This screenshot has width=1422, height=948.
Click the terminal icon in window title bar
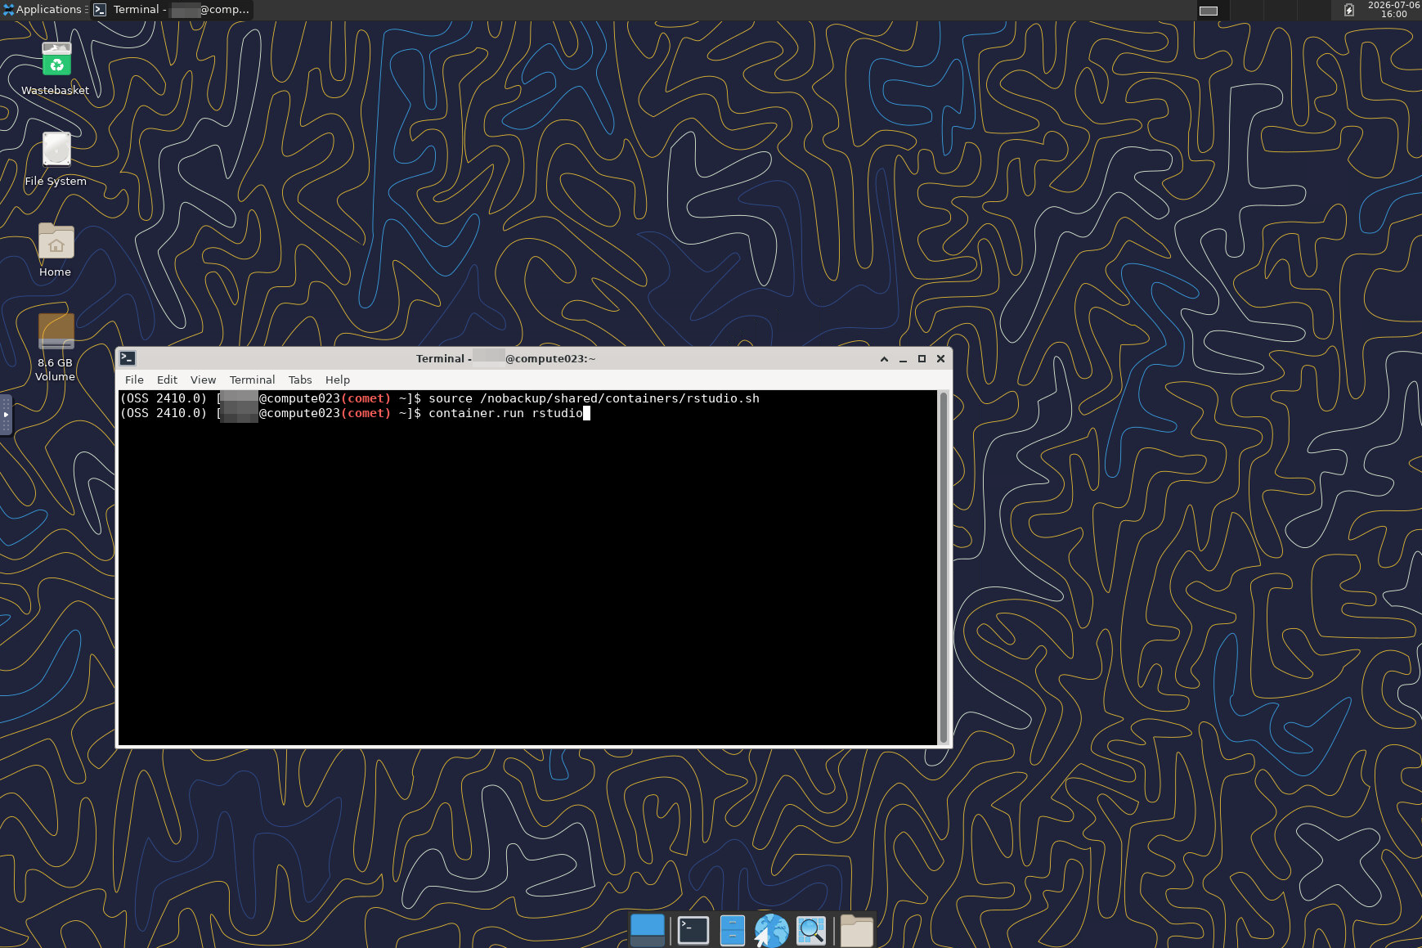[128, 358]
